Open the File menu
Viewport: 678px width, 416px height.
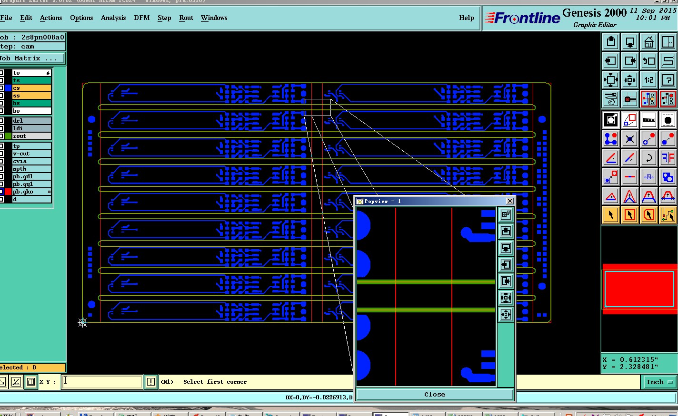(6, 18)
